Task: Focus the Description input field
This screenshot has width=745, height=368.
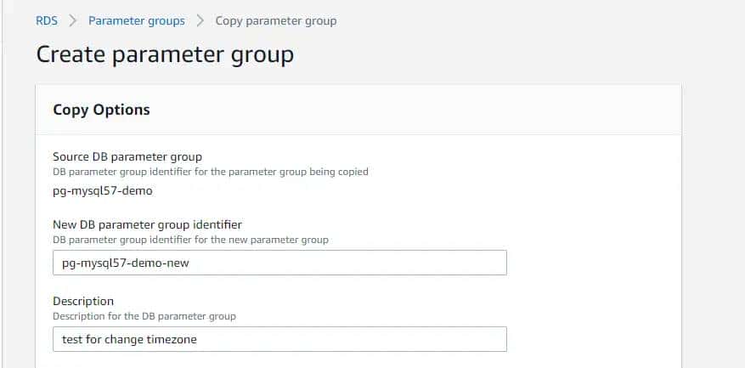Action: 357,339
